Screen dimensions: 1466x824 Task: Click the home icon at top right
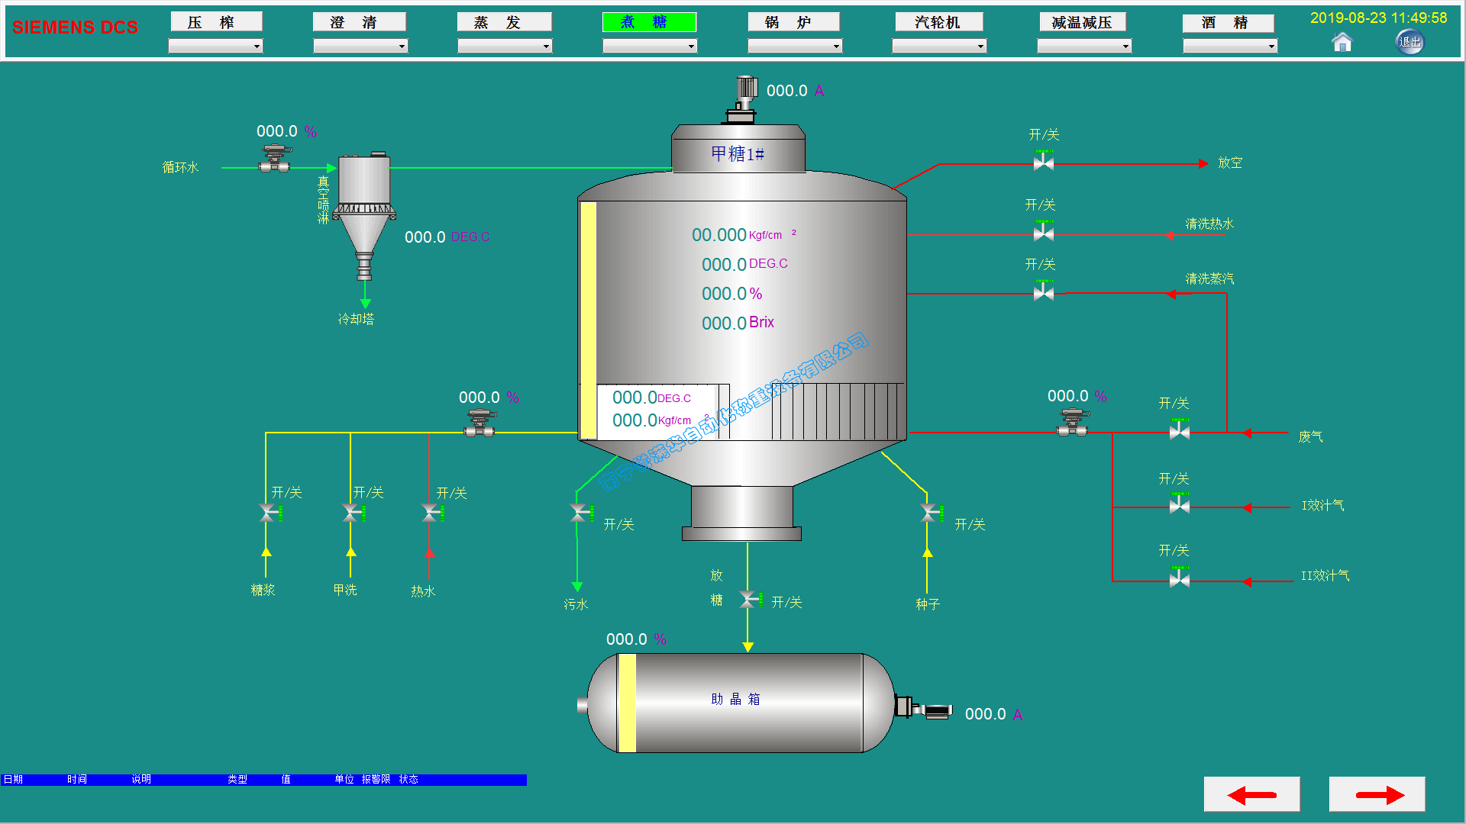pos(1342,43)
